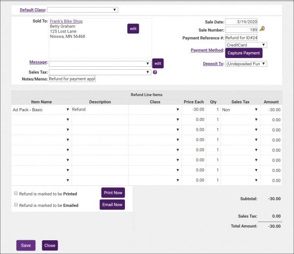
Task: Expand the Message dropdown
Action: 99,63
